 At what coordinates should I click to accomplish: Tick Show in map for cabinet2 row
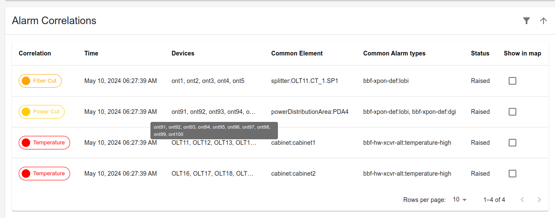(x=513, y=174)
